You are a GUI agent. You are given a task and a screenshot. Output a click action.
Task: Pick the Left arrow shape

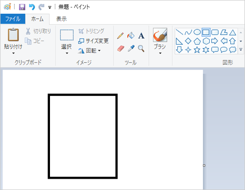pyautogui.click(x=224, y=41)
